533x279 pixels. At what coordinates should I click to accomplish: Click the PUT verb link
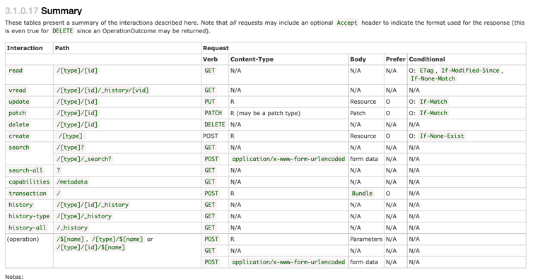pos(210,102)
